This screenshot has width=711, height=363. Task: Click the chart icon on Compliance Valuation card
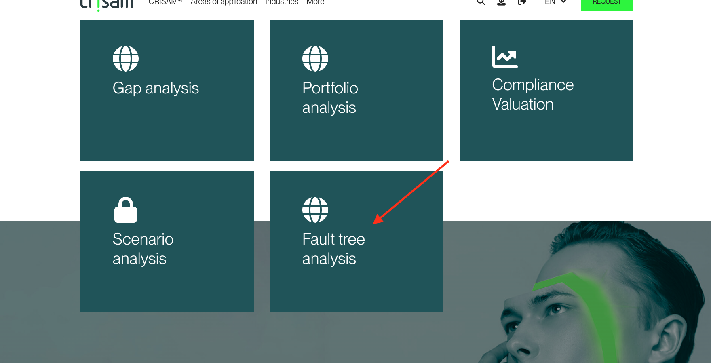pos(505,57)
